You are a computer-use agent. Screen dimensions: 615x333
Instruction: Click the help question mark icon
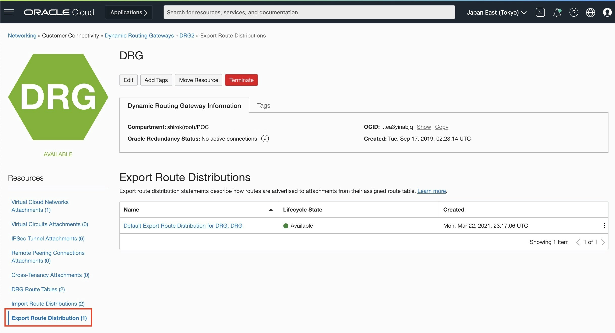(x=574, y=12)
